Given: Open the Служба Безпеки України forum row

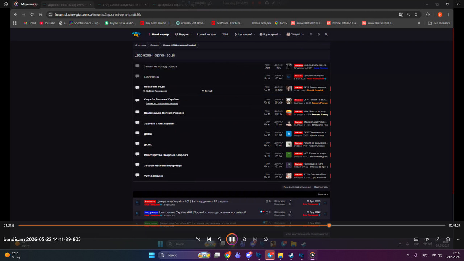Looking at the screenshot, I should click(x=232, y=101).
